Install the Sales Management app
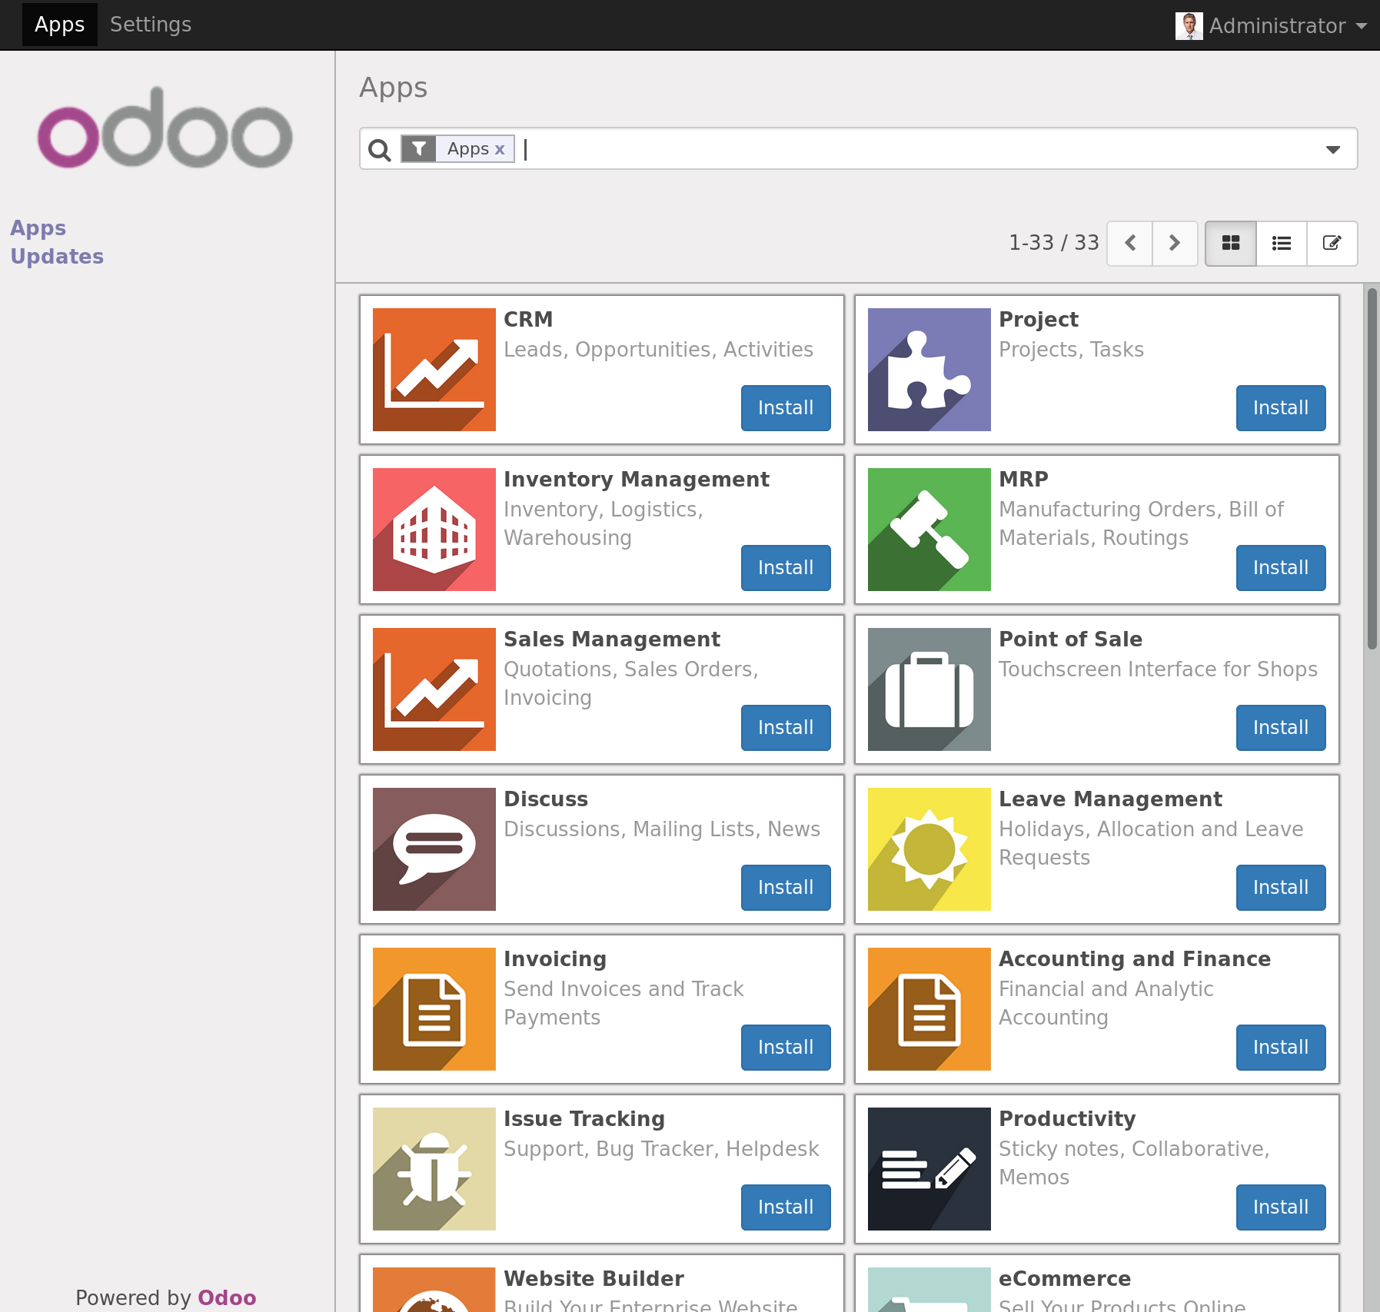Screen dimensions: 1380x1312 (785, 728)
